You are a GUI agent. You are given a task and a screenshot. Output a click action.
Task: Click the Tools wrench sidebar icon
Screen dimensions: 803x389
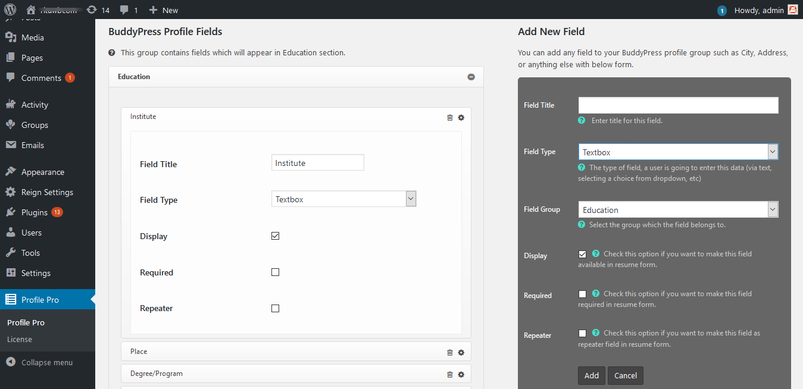tap(11, 253)
